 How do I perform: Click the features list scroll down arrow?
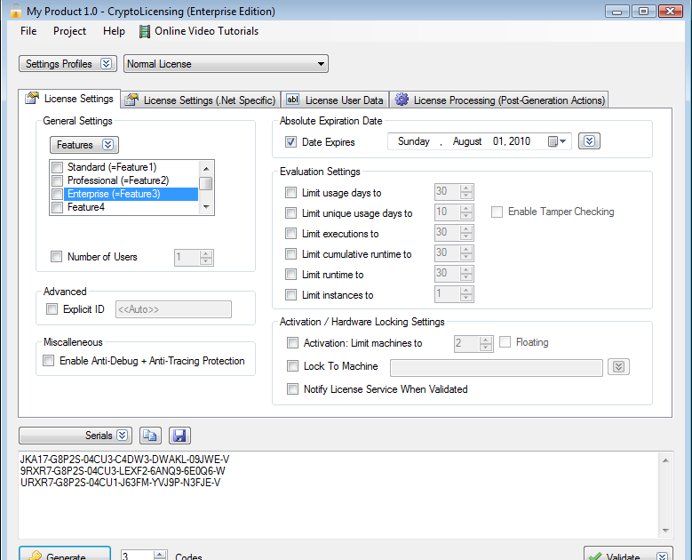pyautogui.click(x=206, y=207)
